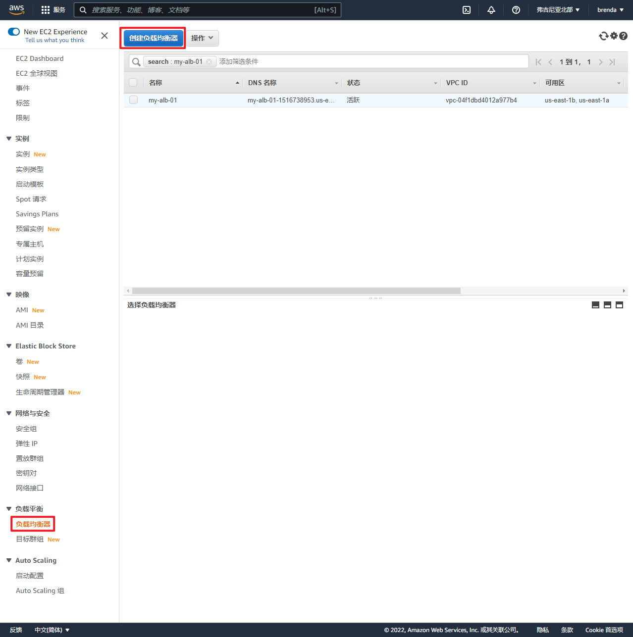
Task: Close the New EC2 Experience banner
Action: pos(105,36)
